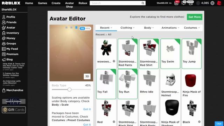The image size is (224, 126).
Task: Click the search magnifier icon
Action: [x=143, y=3]
